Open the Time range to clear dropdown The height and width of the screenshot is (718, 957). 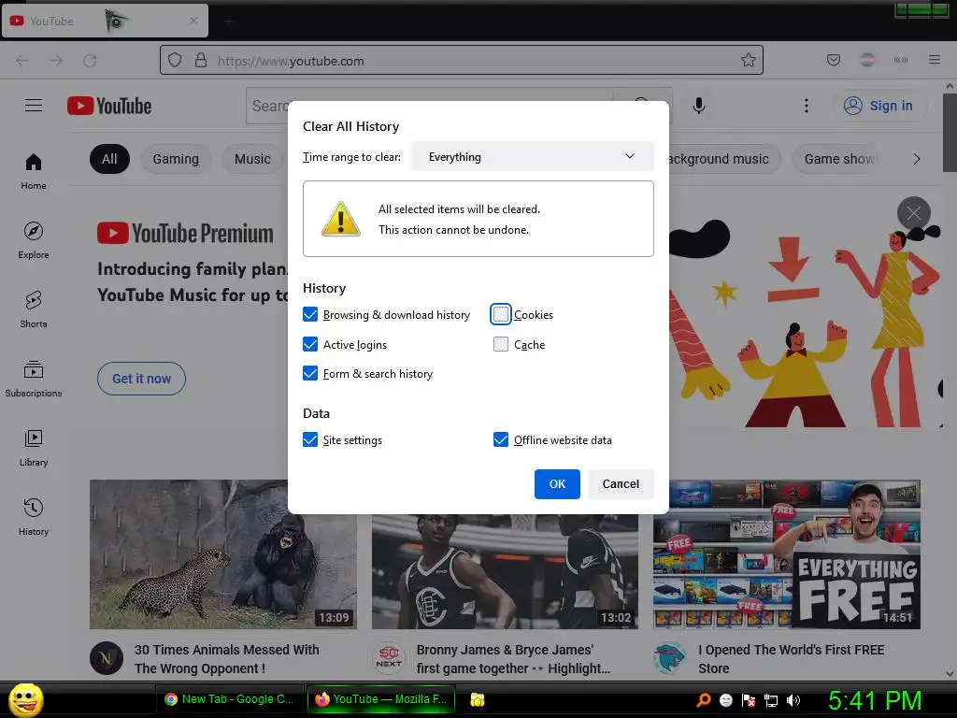[532, 157]
